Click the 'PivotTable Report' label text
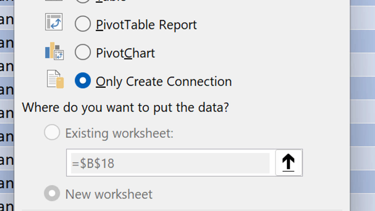Image resolution: width=375 pixels, height=211 pixels. (146, 25)
